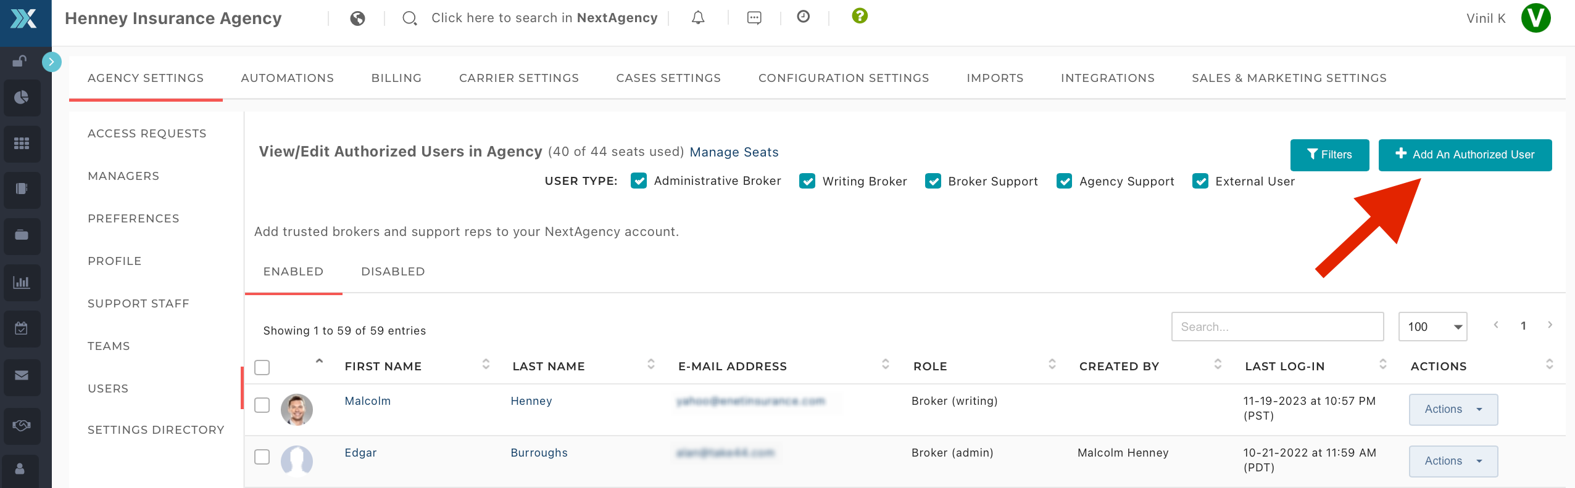Click the search magnifier icon
1575x488 pixels.
point(409,18)
